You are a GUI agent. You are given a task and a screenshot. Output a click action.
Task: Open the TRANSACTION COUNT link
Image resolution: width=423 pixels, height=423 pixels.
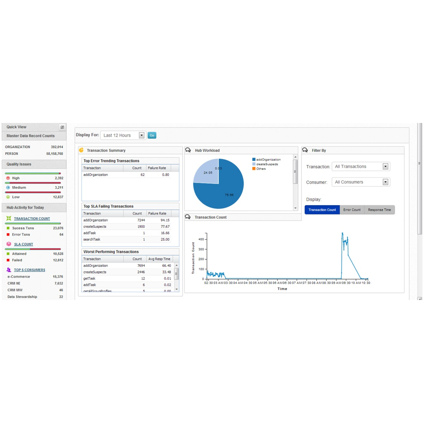(32, 218)
